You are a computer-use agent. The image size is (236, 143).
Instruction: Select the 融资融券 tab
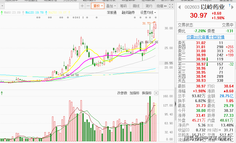coord(128,13)
